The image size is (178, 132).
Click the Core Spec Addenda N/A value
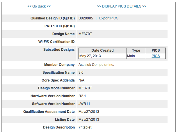pos(82,80)
